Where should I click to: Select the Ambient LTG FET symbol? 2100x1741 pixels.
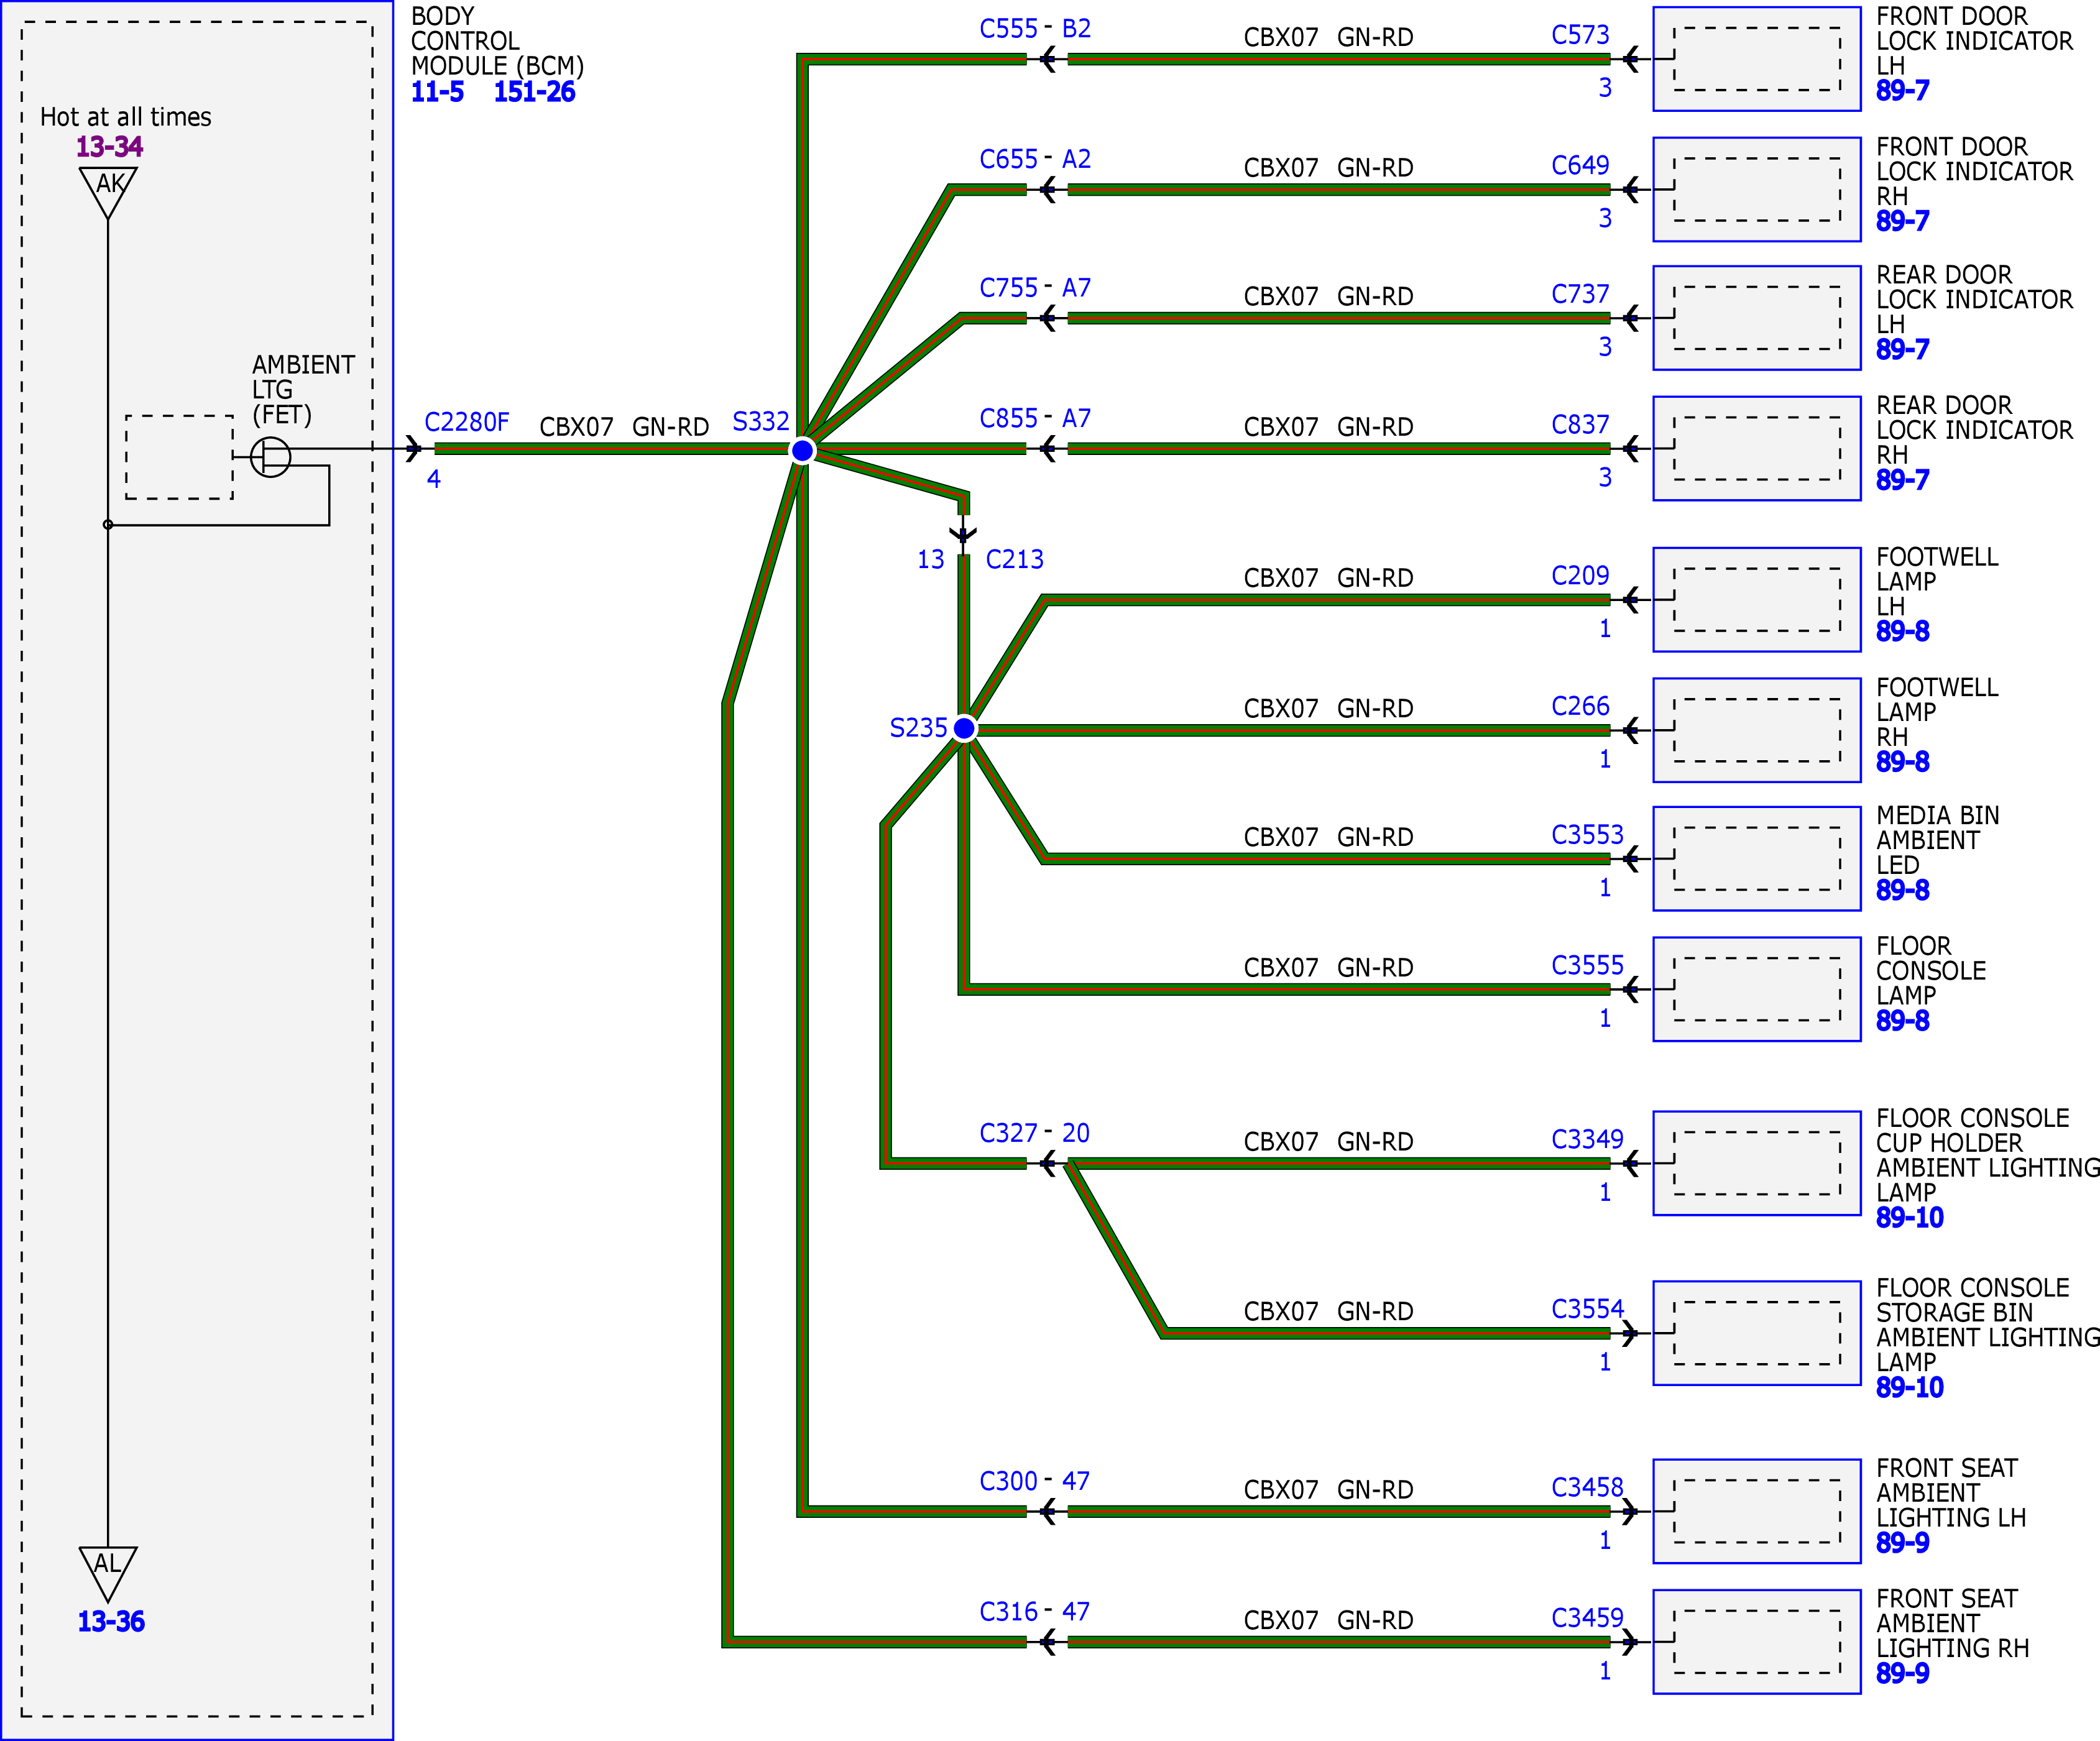pyautogui.click(x=270, y=457)
